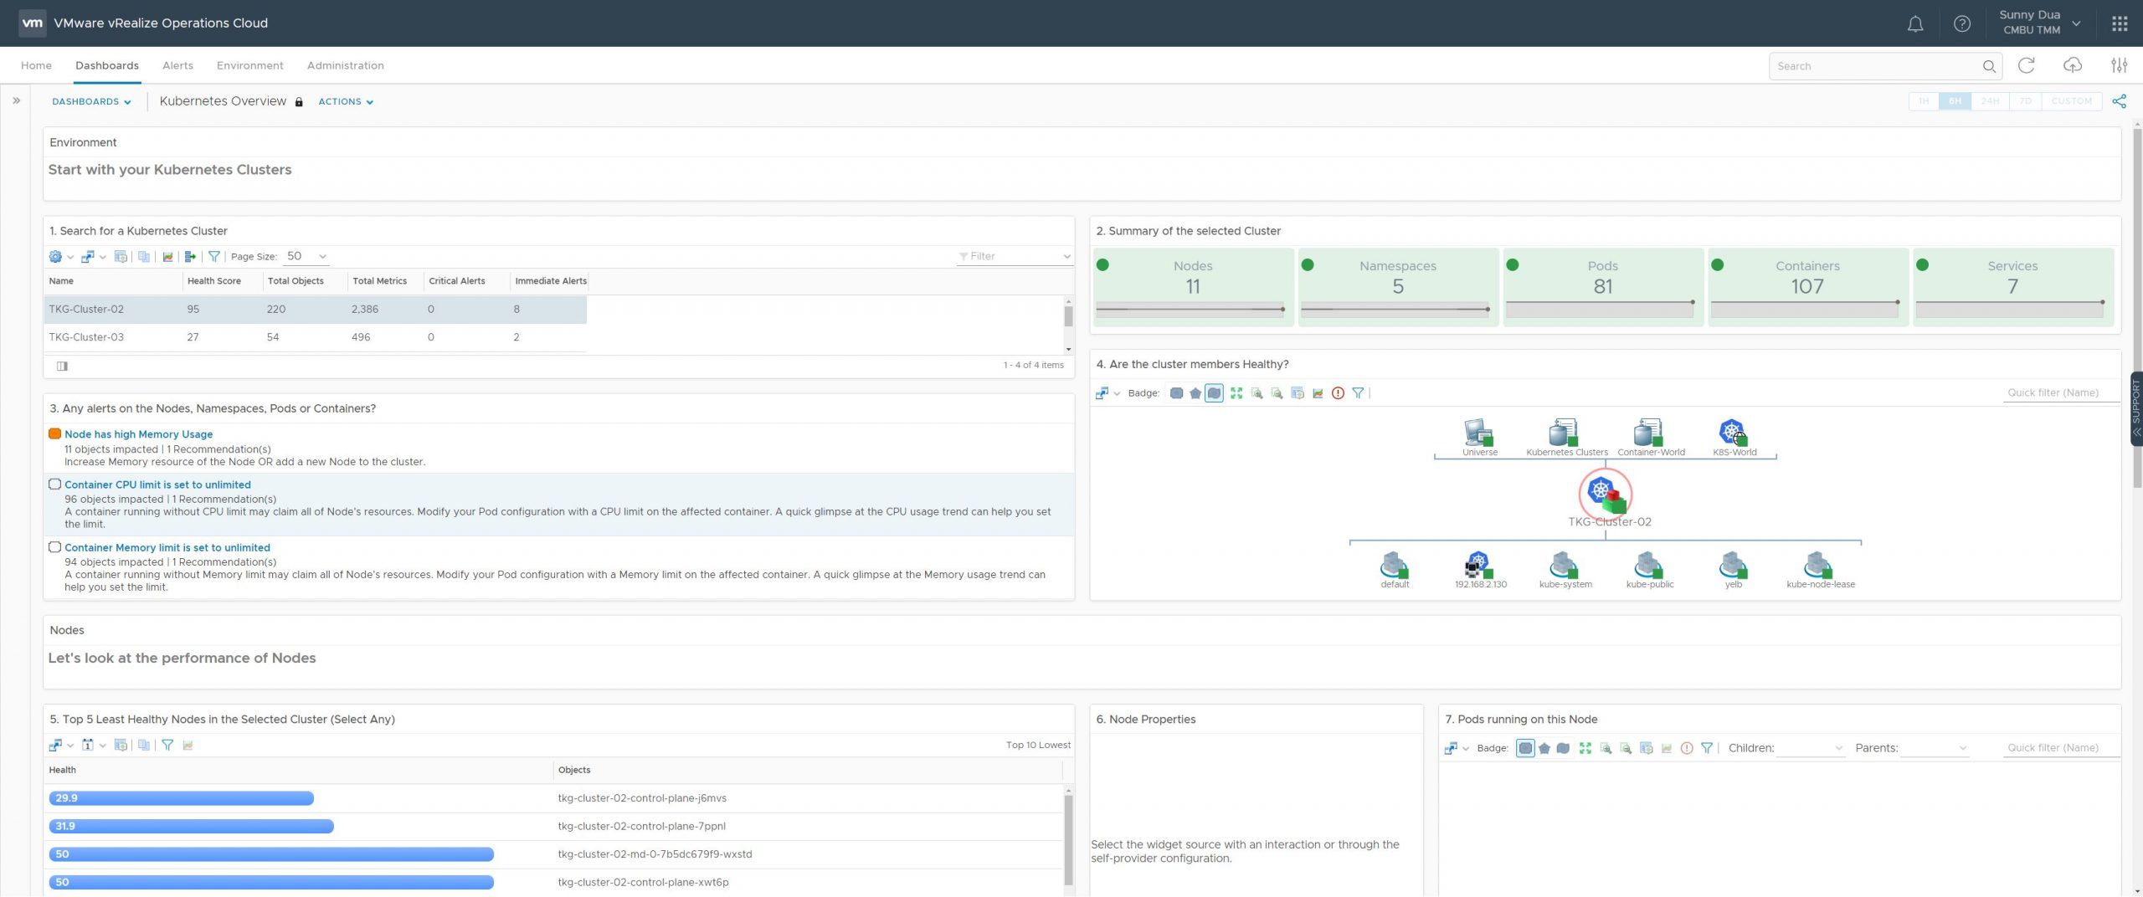Go to the Home tab
This screenshot has height=897, width=2143.
click(36, 65)
